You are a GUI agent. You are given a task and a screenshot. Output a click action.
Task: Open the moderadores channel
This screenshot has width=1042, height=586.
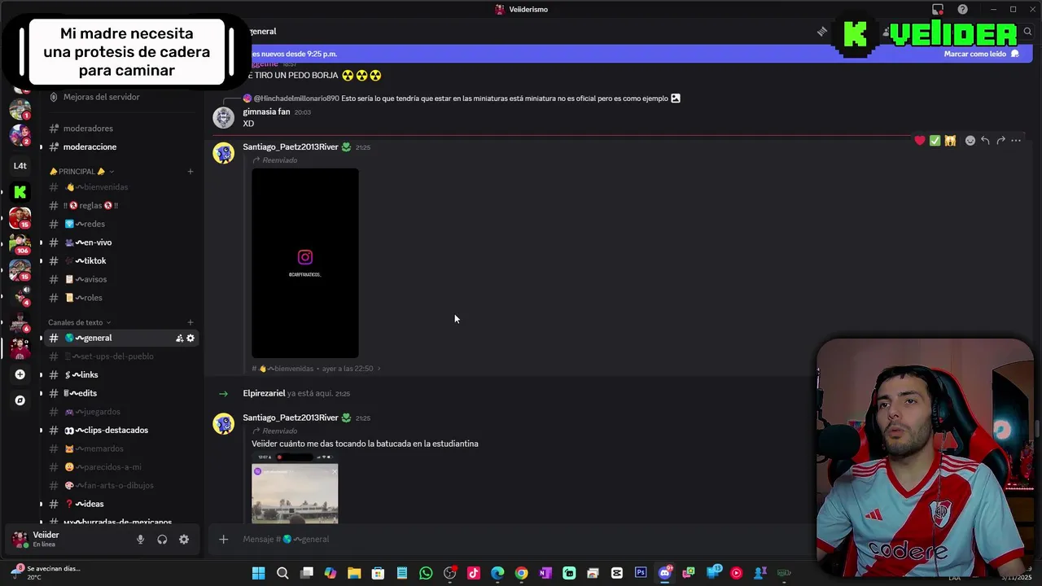(x=119, y=129)
